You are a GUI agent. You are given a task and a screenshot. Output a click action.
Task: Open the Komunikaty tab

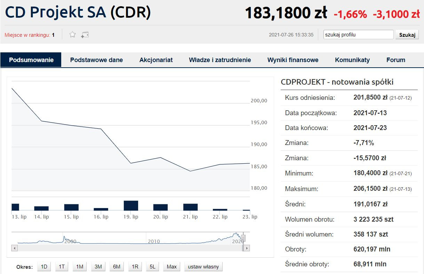352,60
